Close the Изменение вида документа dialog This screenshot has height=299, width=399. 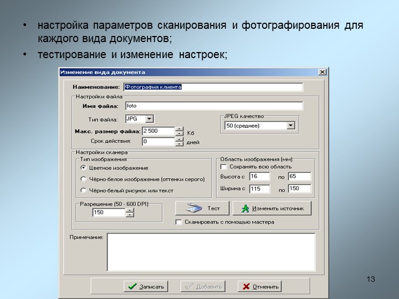[322, 72]
